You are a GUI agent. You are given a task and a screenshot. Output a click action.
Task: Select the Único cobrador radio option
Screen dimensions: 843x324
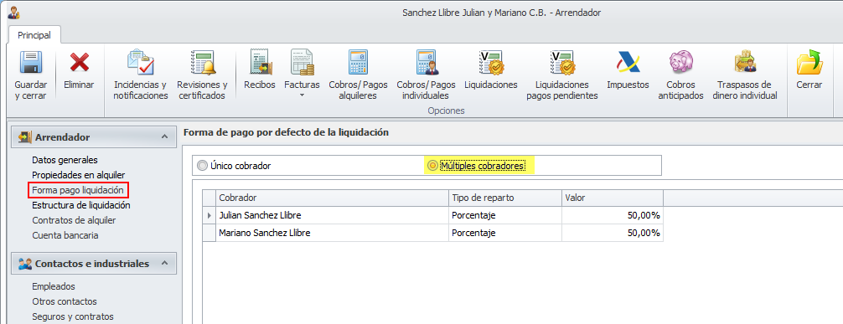pyautogui.click(x=202, y=166)
